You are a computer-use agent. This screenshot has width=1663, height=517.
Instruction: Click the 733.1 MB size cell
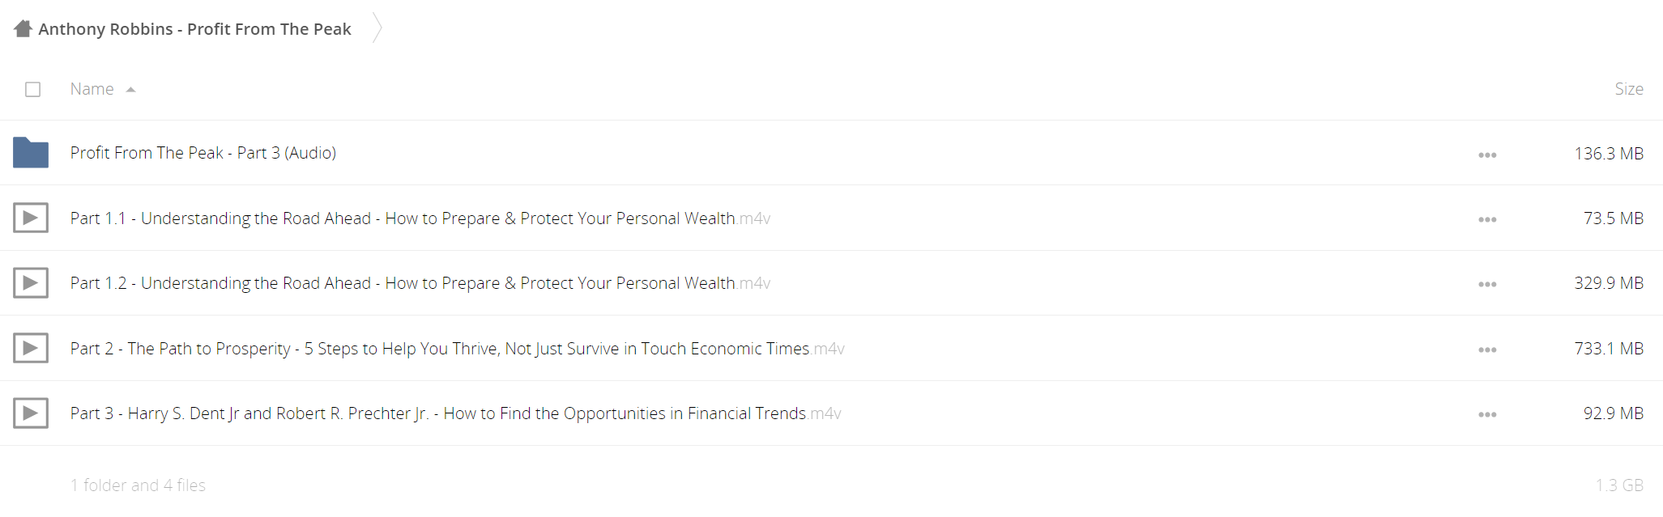click(1609, 348)
